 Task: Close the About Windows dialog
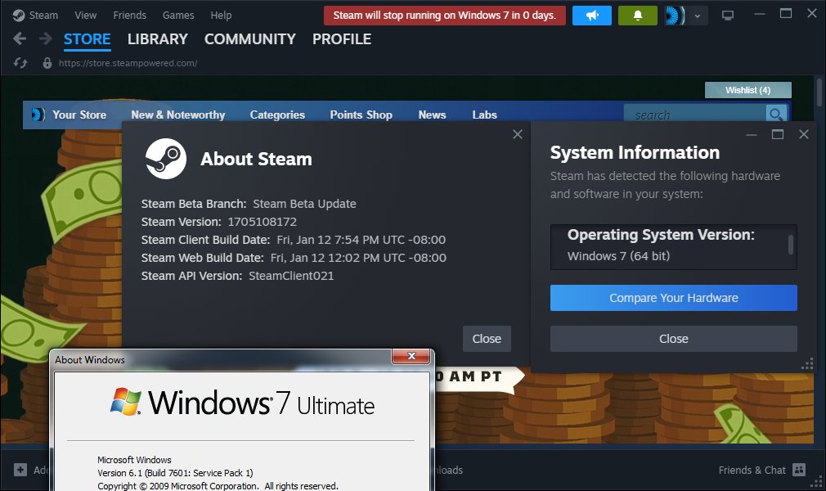pyautogui.click(x=411, y=356)
